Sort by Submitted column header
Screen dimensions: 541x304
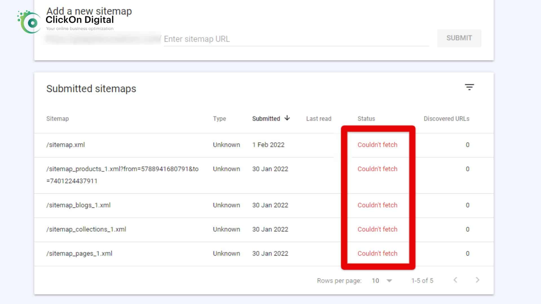pos(266,119)
